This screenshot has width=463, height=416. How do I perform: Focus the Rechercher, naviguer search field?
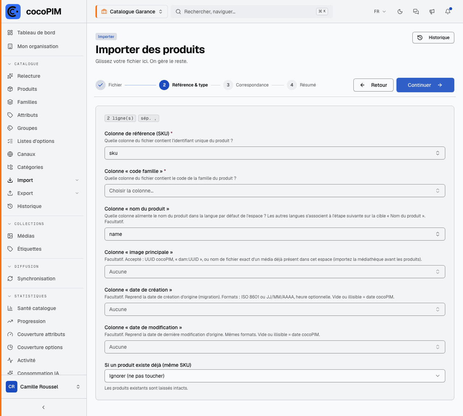point(252,12)
